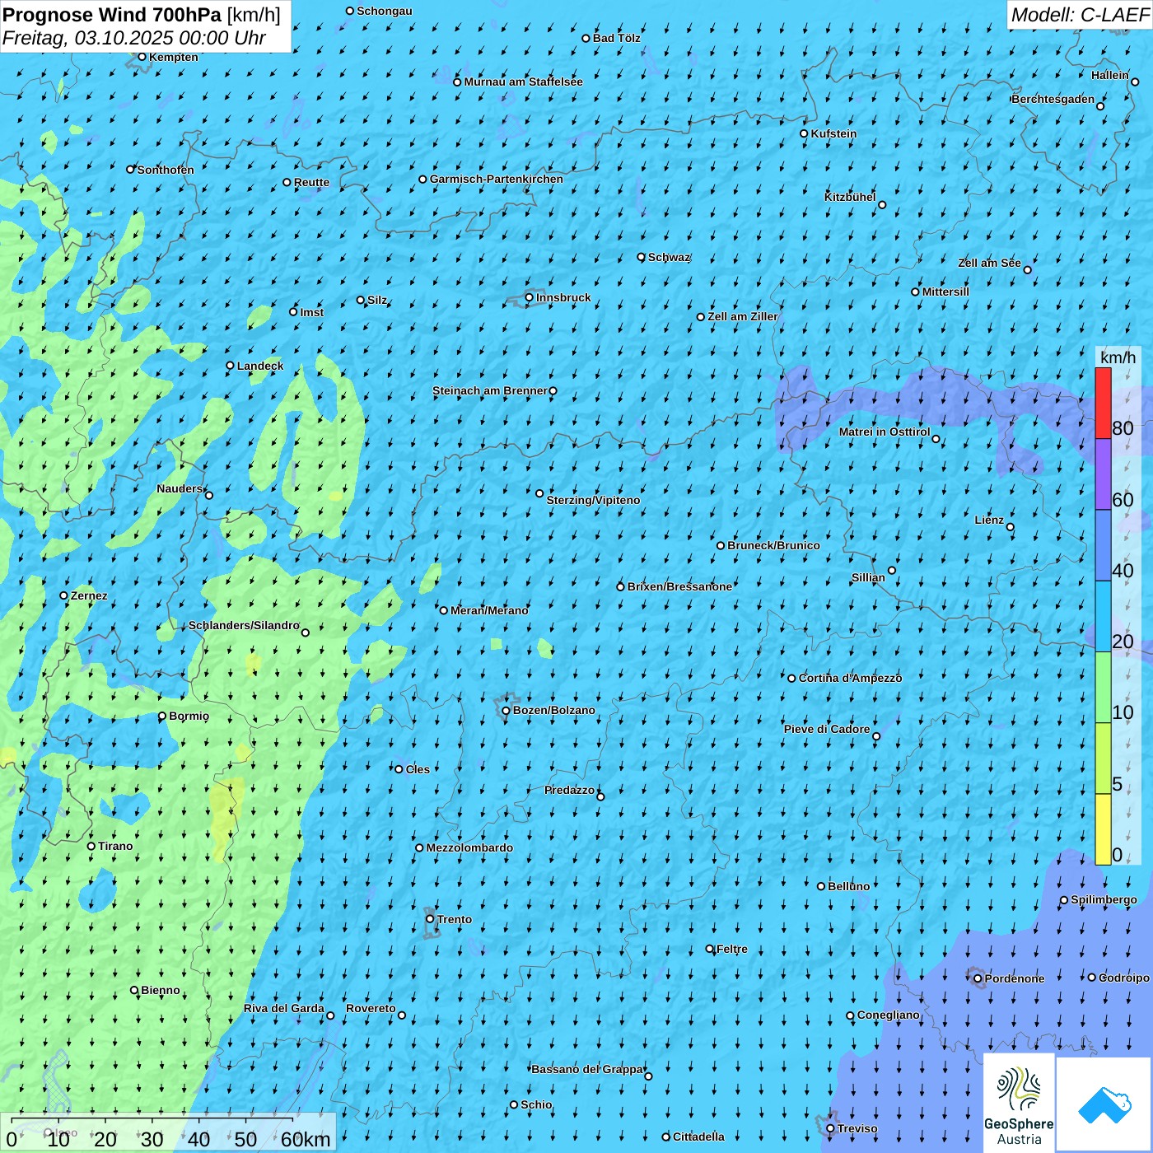Click the Garmisch-Partenkirchen label
Screen dimensions: 1153x1153
tap(496, 179)
